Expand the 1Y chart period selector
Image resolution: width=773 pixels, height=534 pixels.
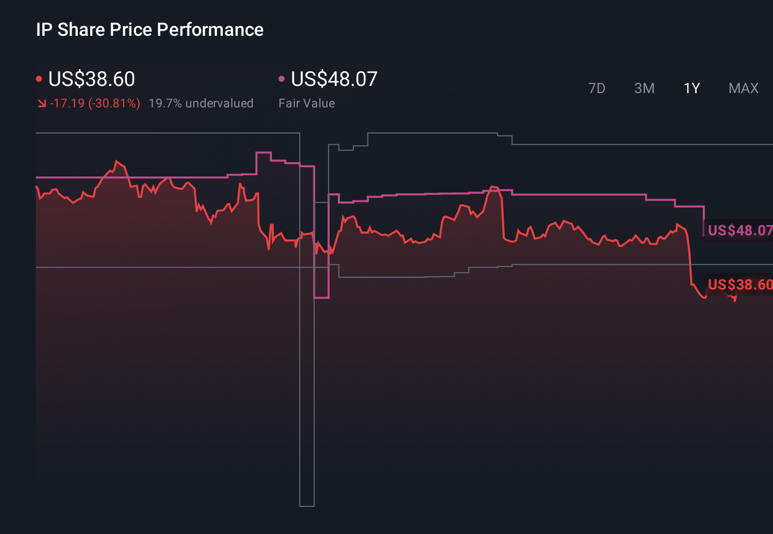click(x=691, y=88)
